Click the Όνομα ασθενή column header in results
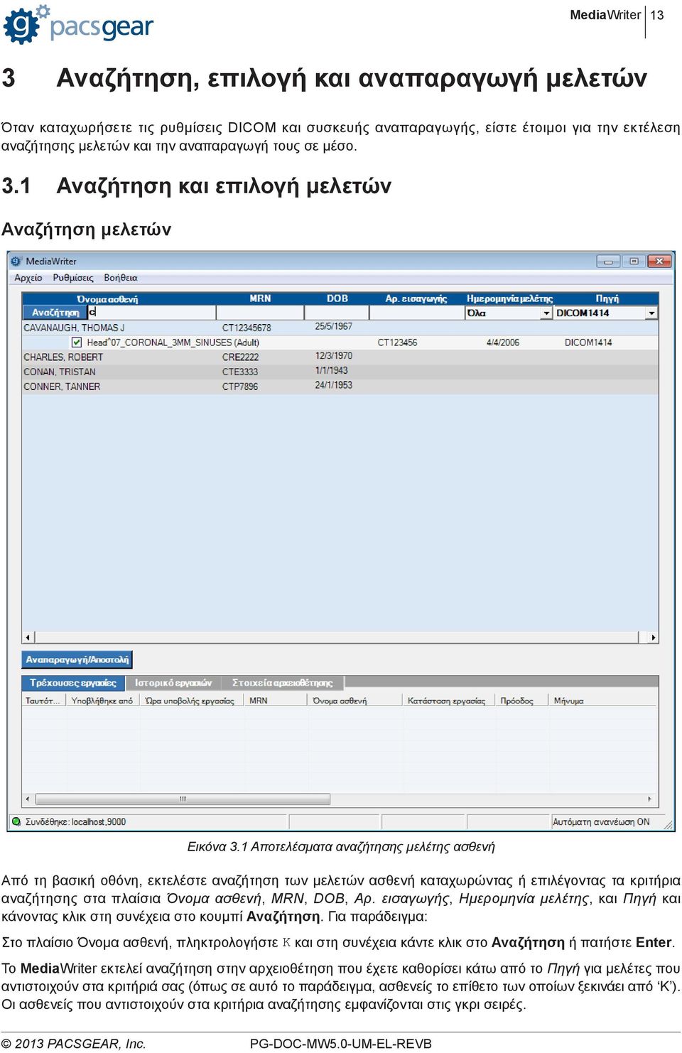 pos(107,299)
